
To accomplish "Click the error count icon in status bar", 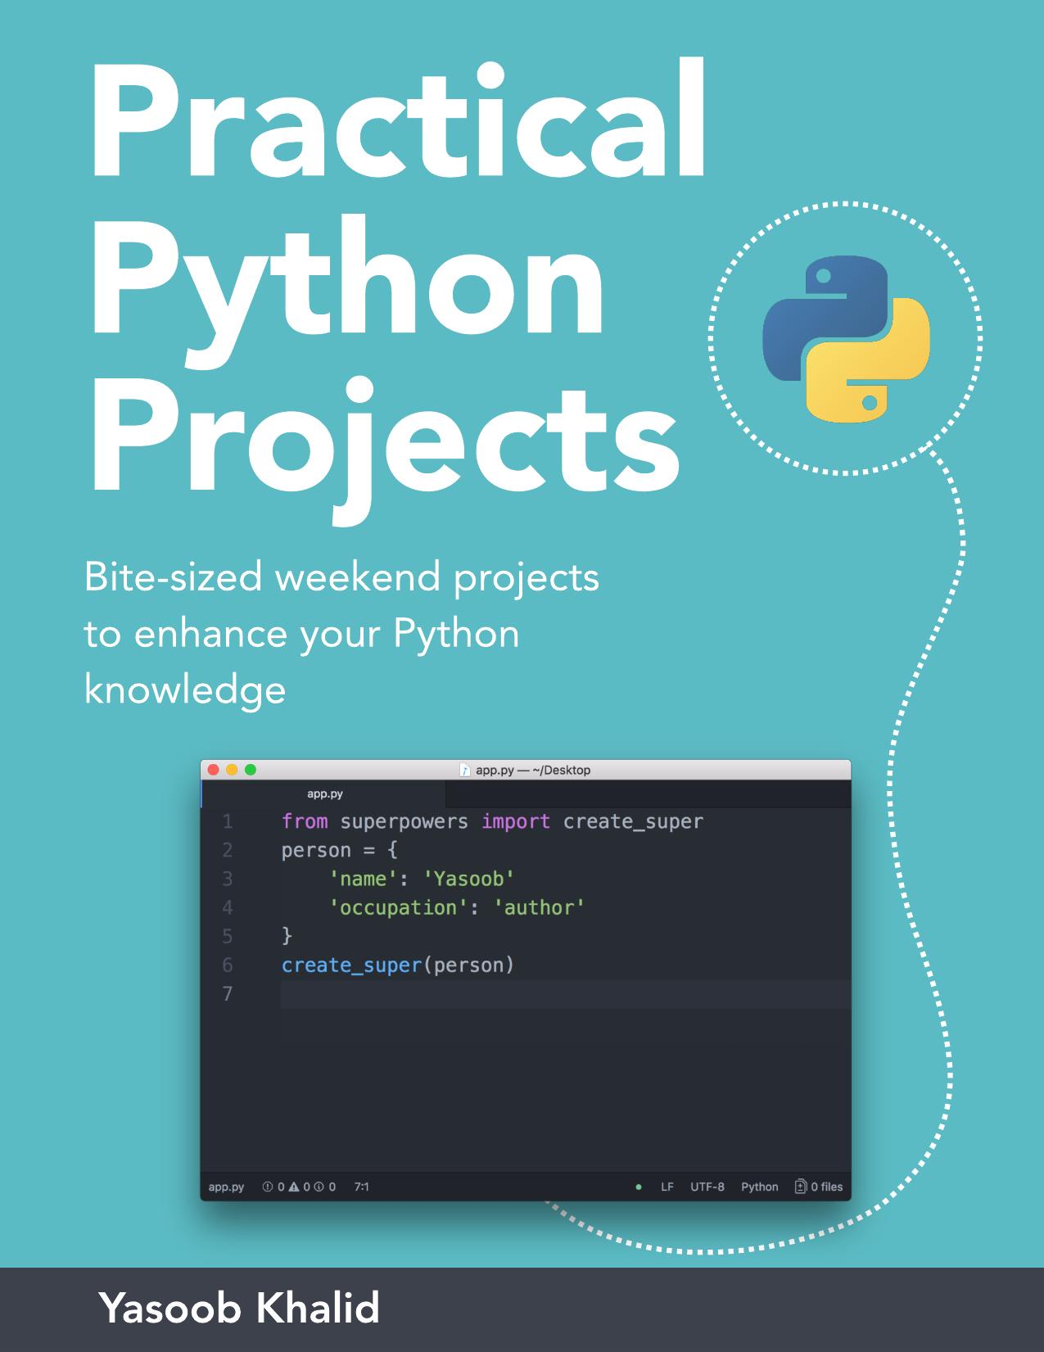I will pos(268,1187).
